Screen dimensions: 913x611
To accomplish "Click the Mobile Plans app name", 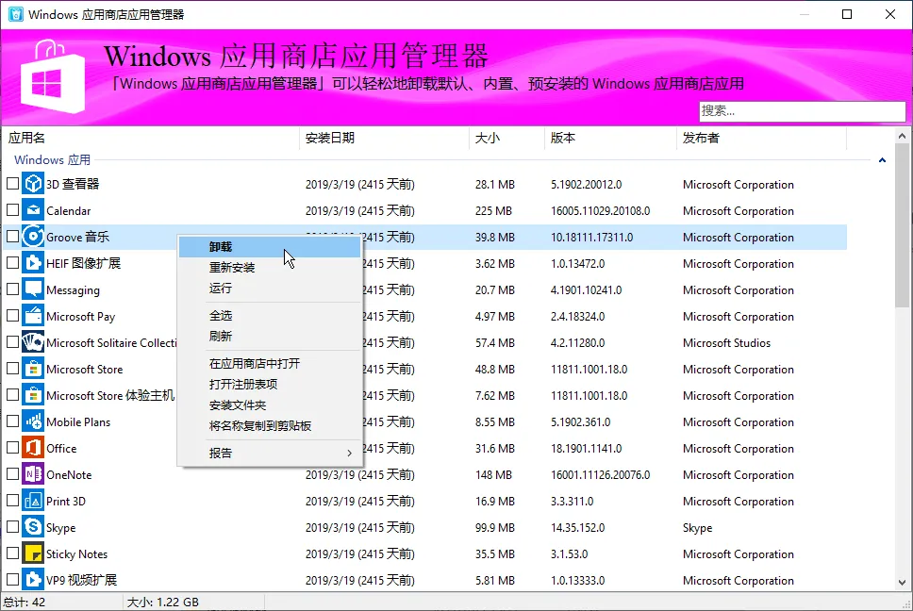I will pos(78,421).
